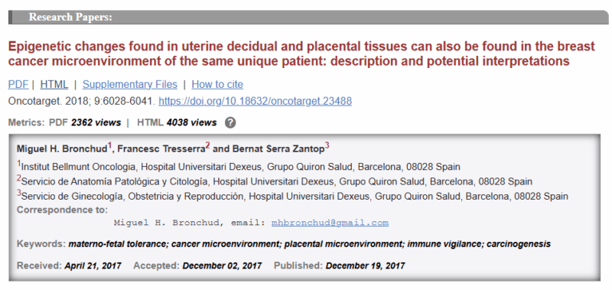Screen dimensions: 612x290
Task: Click author name Bernat Serra Zantop
Action: click(278, 148)
